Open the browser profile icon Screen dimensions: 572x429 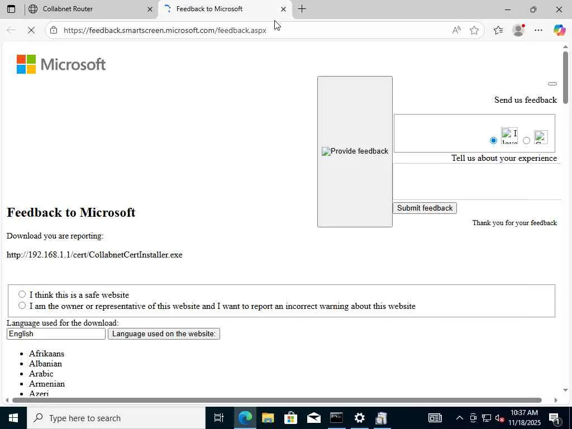[x=518, y=30]
